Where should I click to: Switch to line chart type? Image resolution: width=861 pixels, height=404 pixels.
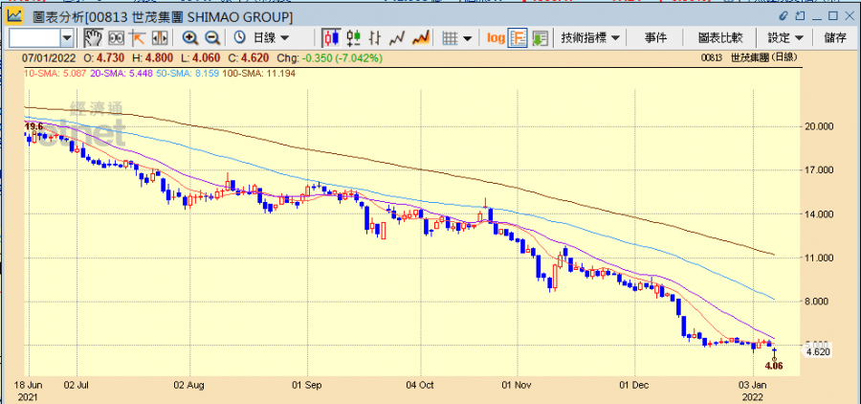point(397,38)
